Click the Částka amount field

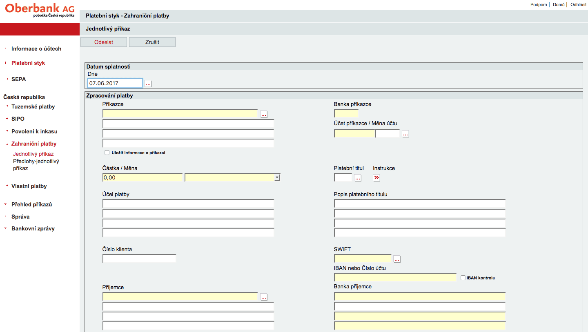point(143,177)
